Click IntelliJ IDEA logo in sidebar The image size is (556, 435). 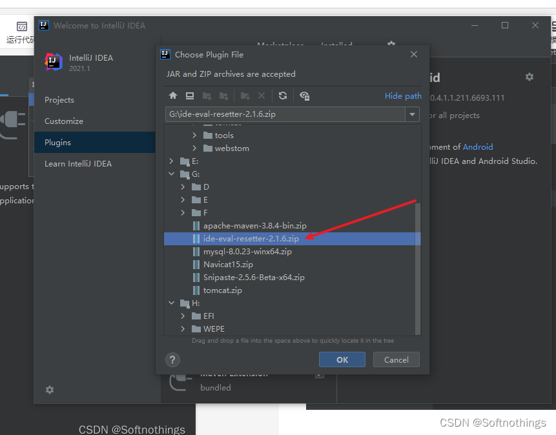54,62
